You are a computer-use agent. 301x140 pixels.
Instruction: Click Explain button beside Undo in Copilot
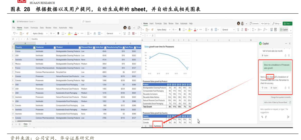click(274, 88)
